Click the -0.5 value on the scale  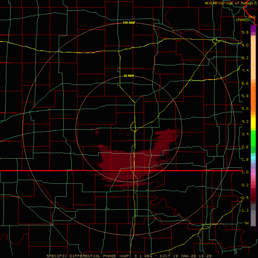[244, 198]
